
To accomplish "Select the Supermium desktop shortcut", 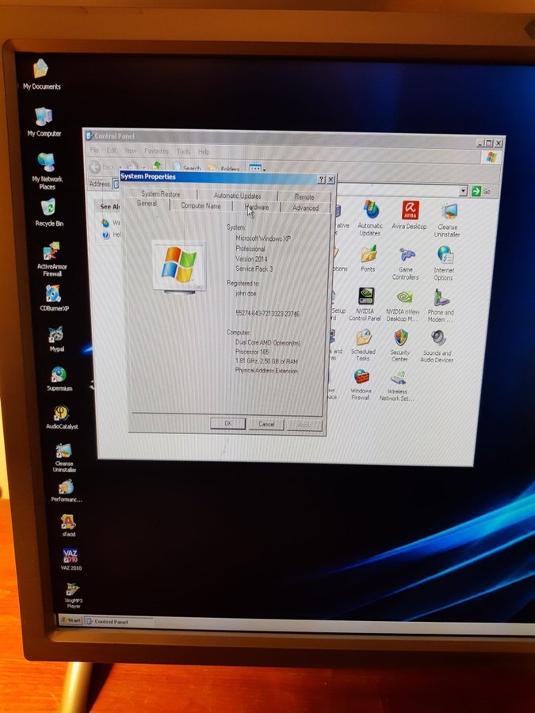I will pos(59,375).
